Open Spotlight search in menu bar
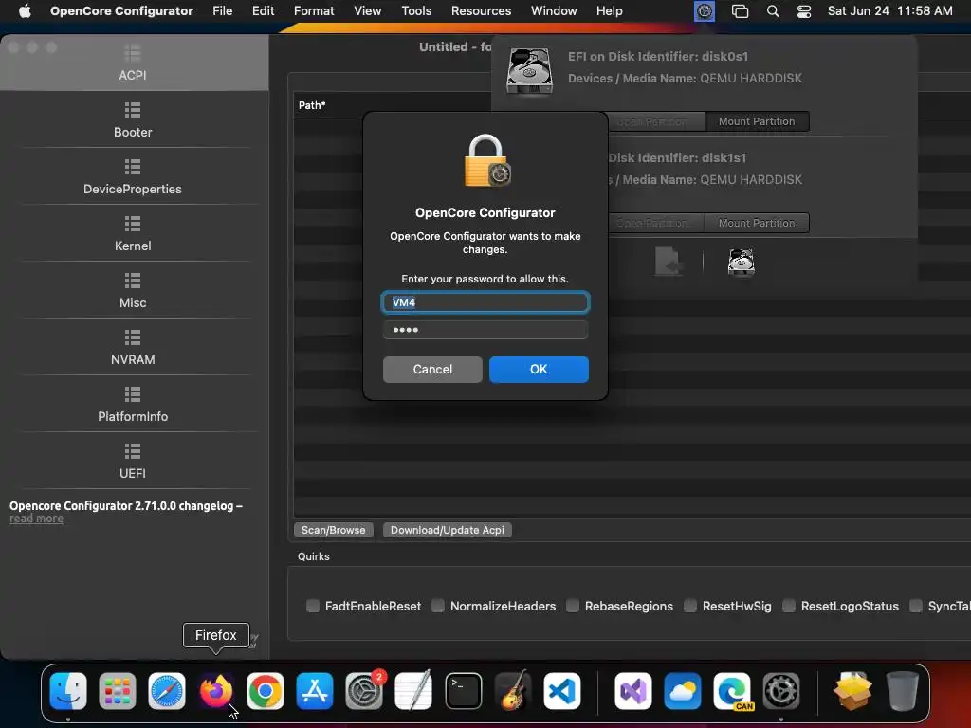This screenshot has height=728, width=971. coord(772,11)
